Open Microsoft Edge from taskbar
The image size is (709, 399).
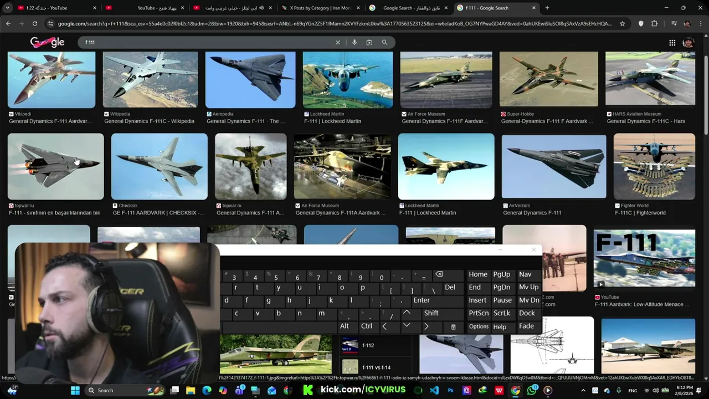click(207, 390)
